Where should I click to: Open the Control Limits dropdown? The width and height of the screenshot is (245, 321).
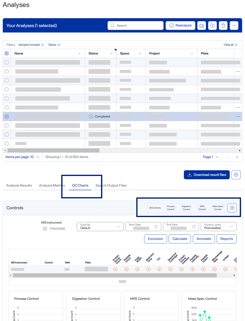[x=218, y=227]
